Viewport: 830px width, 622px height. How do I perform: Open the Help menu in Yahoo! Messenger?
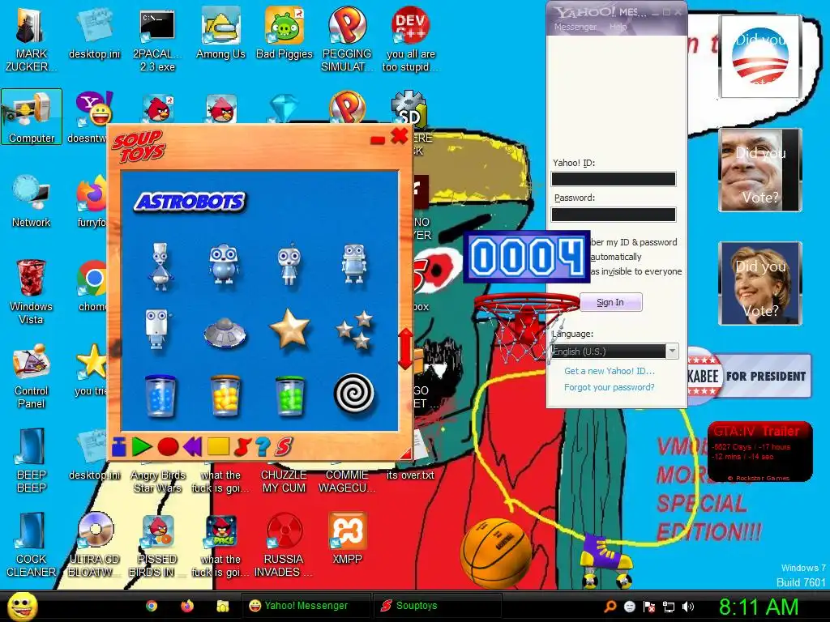point(618,27)
